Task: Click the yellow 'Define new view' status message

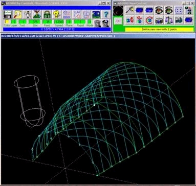Action: [x=159, y=29]
